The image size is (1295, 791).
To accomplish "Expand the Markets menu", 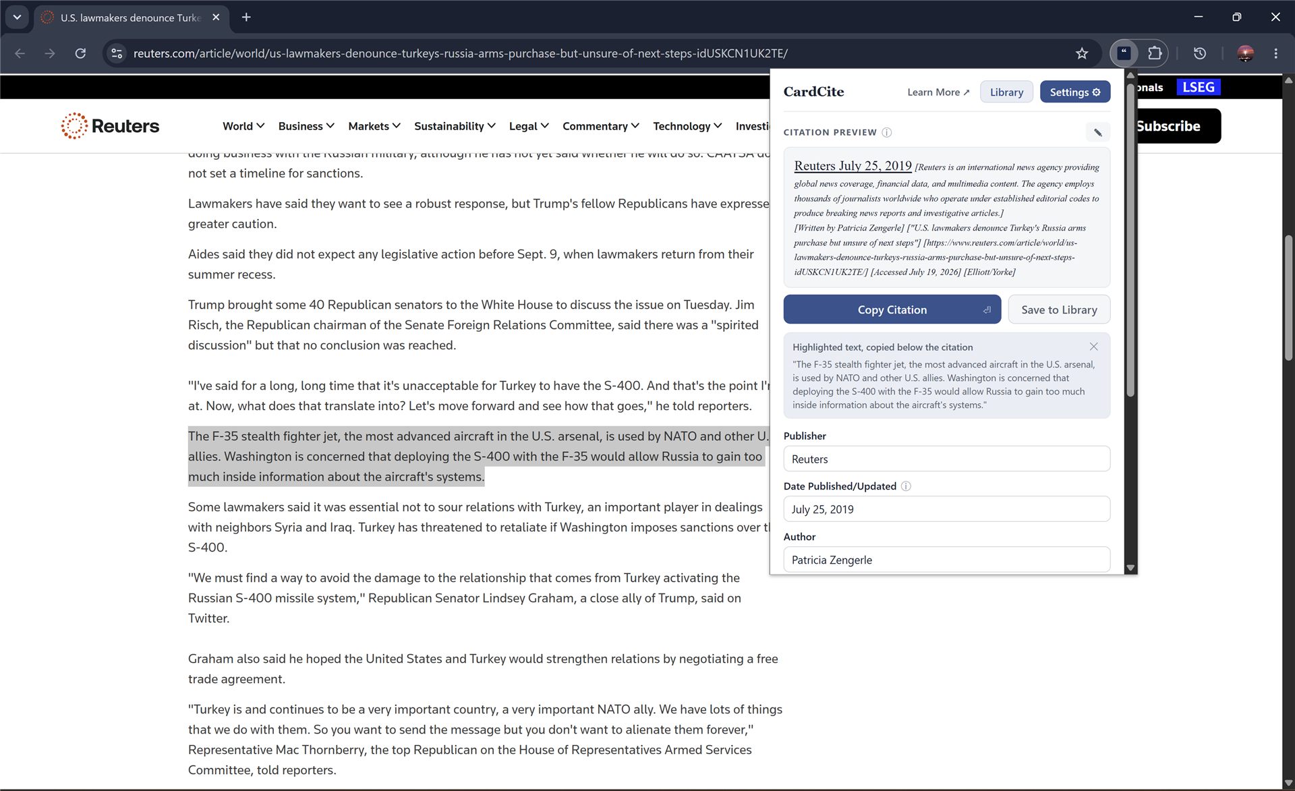I will 374,126.
